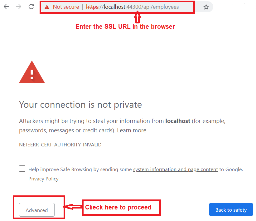This screenshot has height=221, width=256.
Task: Click the browser back arrow
Action: point(6,7)
